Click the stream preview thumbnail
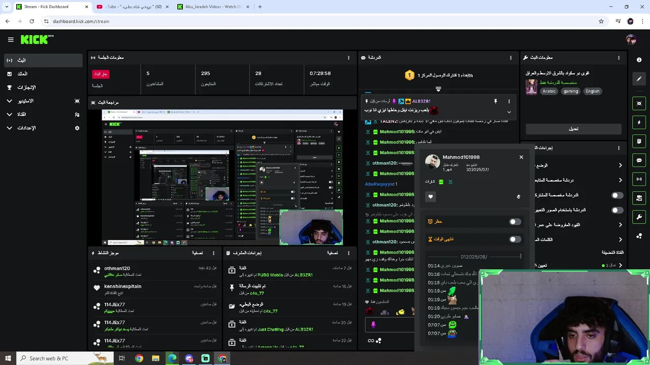 pyautogui.click(x=222, y=177)
